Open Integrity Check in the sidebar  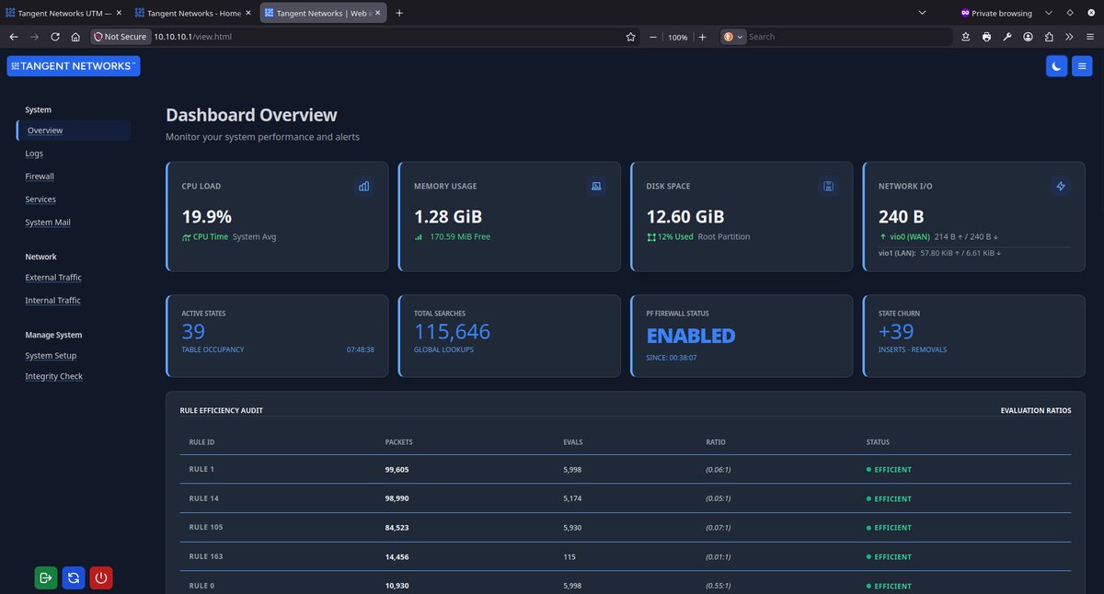[53, 376]
